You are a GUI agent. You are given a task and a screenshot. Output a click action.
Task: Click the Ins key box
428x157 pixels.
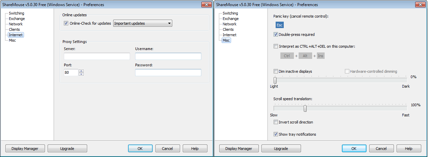click(321, 56)
